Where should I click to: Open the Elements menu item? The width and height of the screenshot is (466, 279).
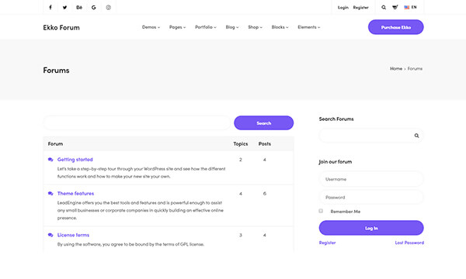coord(309,27)
